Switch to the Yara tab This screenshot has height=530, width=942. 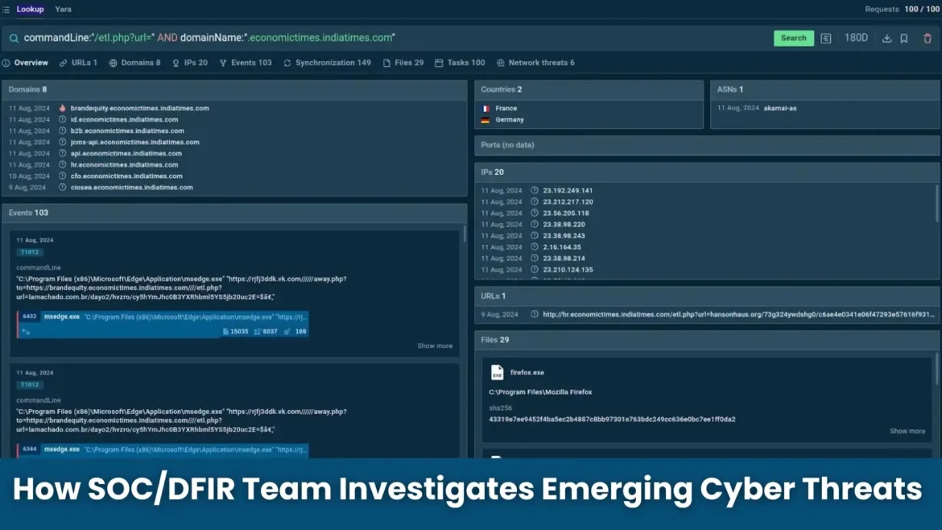(63, 9)
